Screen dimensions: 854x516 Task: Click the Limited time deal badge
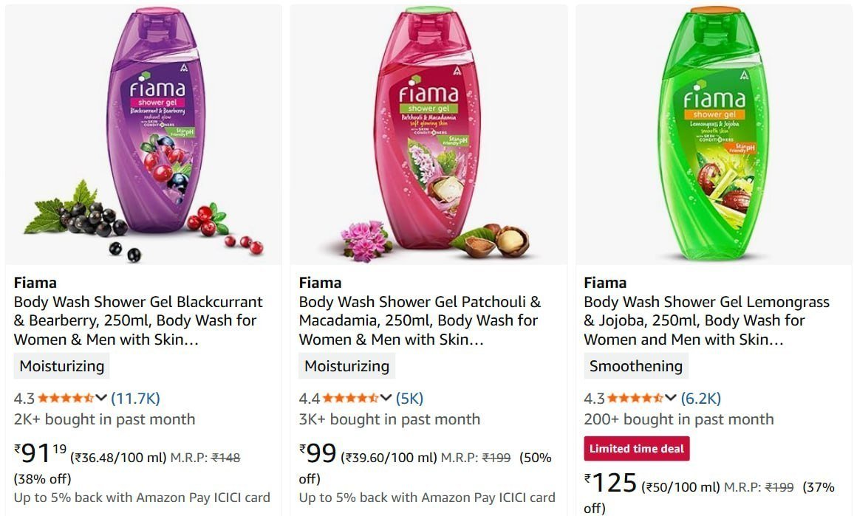click(x=637, y=448)
